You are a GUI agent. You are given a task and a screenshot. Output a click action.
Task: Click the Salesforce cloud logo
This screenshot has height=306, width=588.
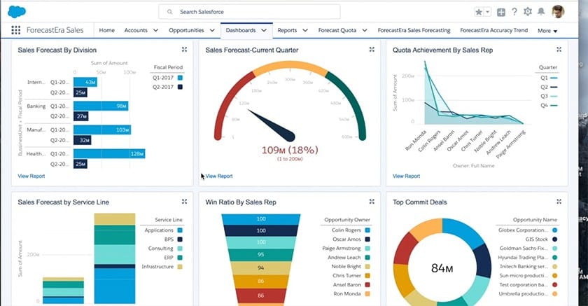(17, 12)
